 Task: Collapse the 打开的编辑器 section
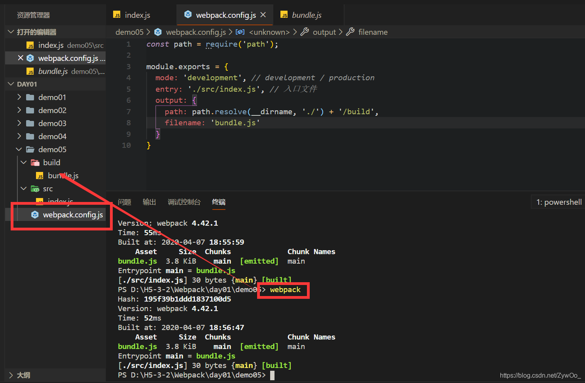[x=11, y=32]
